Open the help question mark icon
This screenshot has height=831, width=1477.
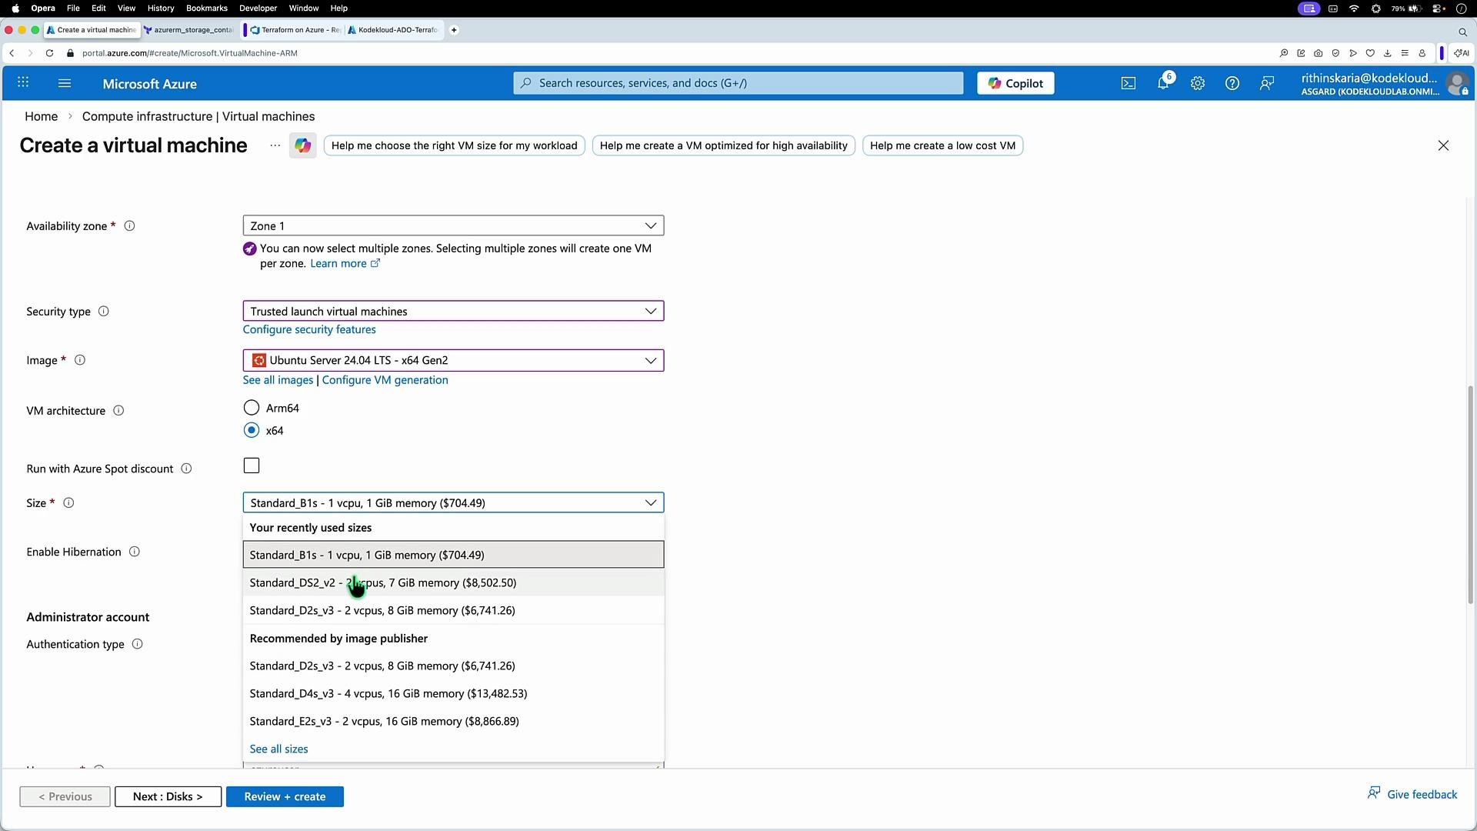1232,83
